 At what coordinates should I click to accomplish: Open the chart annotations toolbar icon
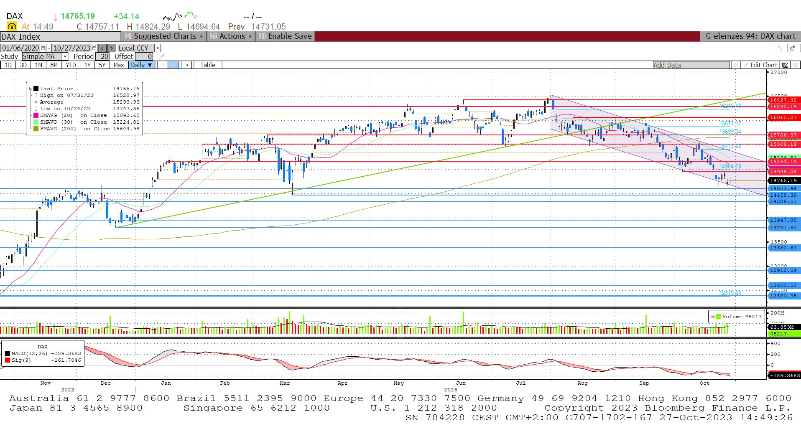[785, 65]
